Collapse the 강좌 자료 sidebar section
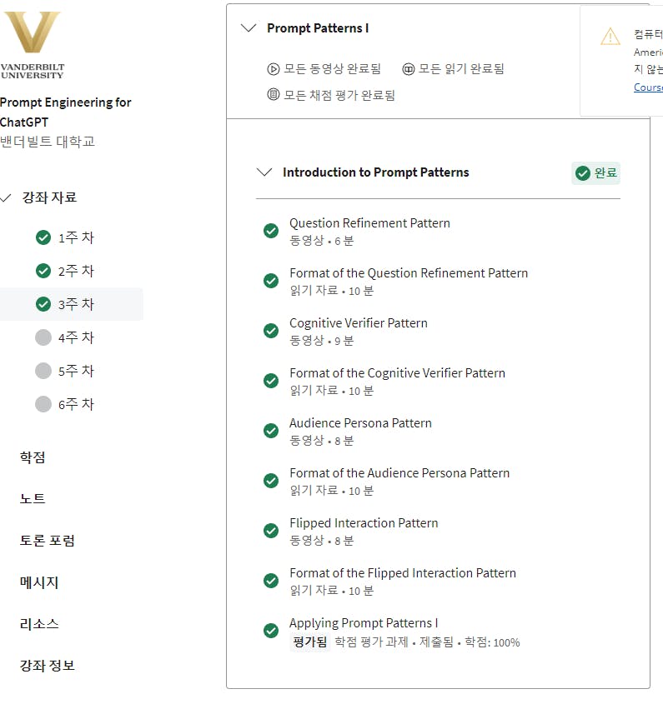The height and width of the screenshot is (704, 663). point(7,198)
